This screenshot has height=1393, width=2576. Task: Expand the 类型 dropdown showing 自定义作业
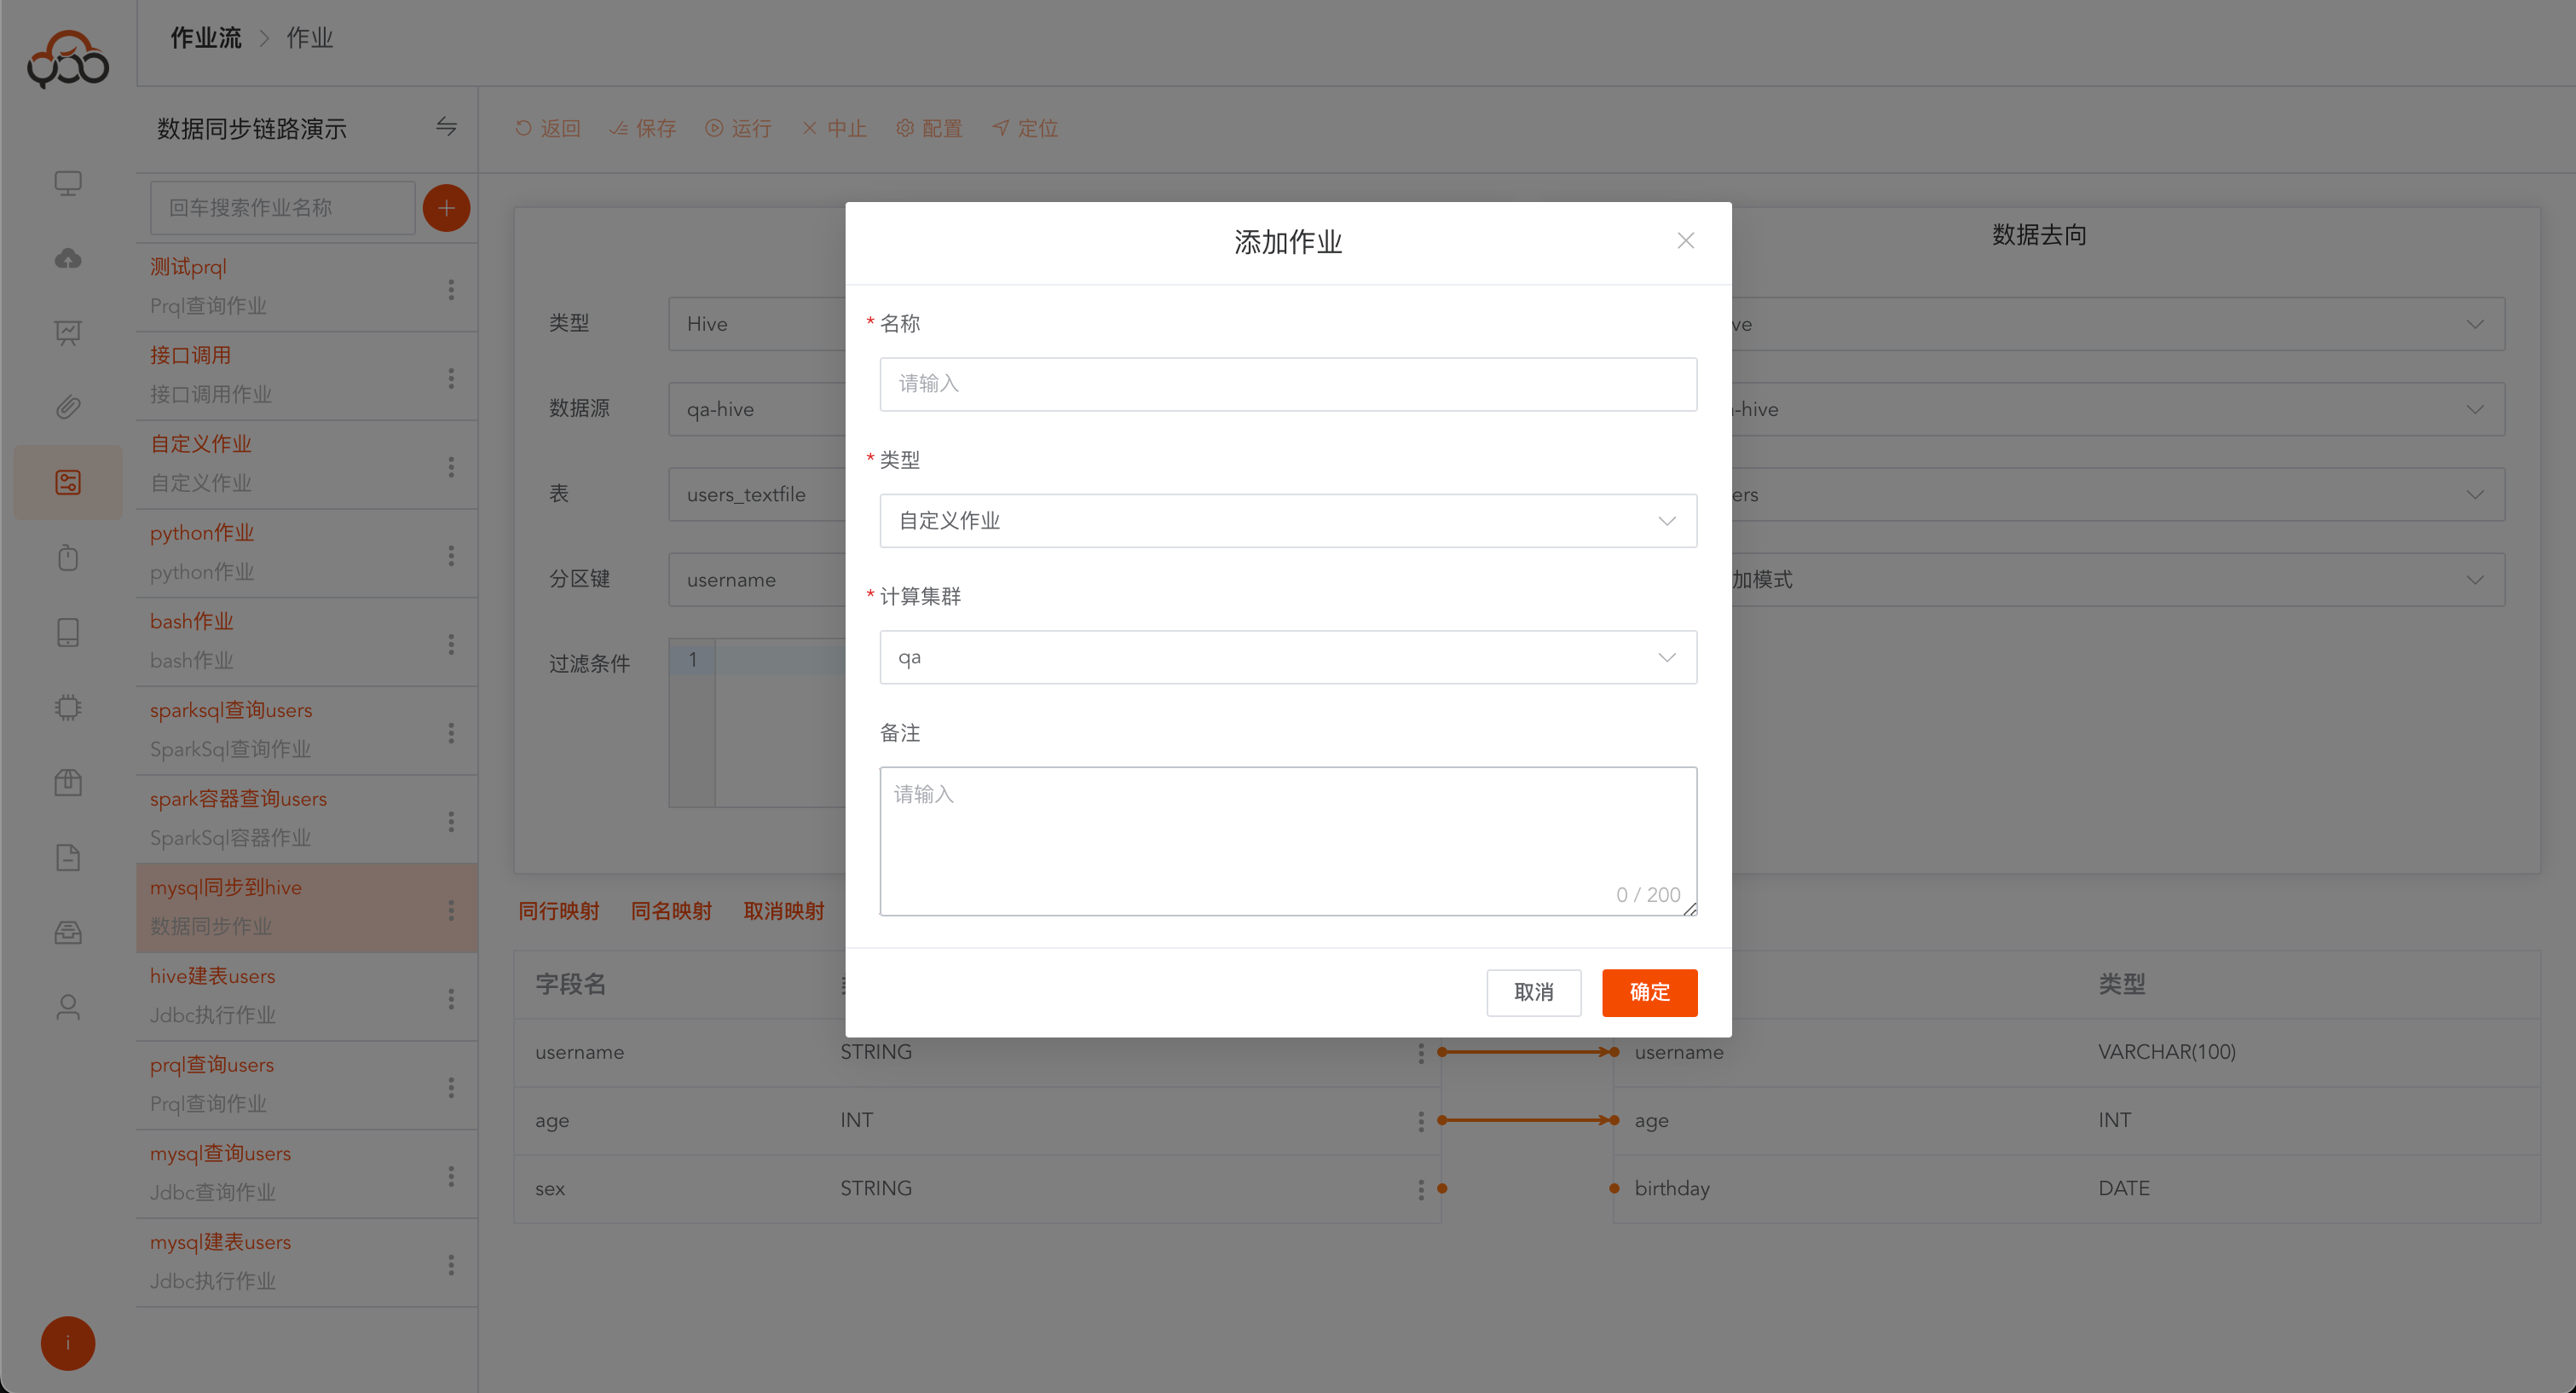point(1287,521)
